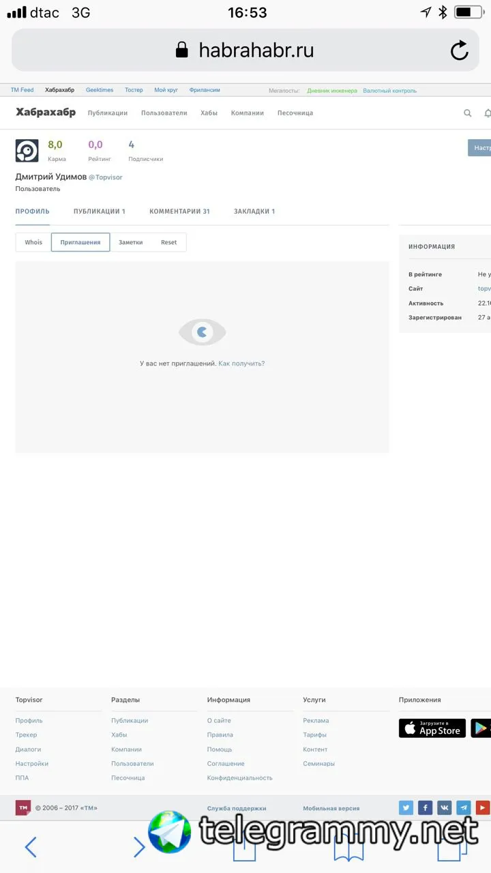Open footer Соглашение link
The width and height of the screenshot is (491, 873).
(x=226, y=764)
